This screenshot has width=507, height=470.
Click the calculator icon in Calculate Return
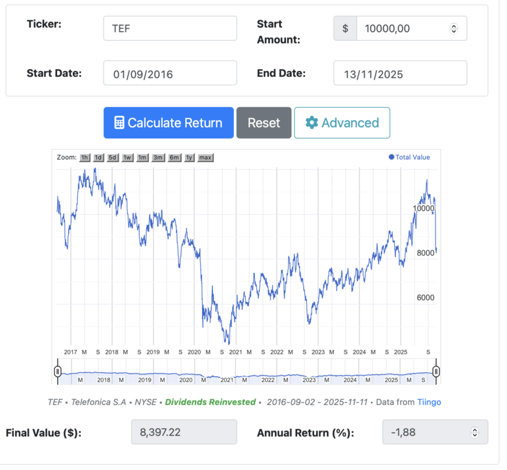pos(119,123)
